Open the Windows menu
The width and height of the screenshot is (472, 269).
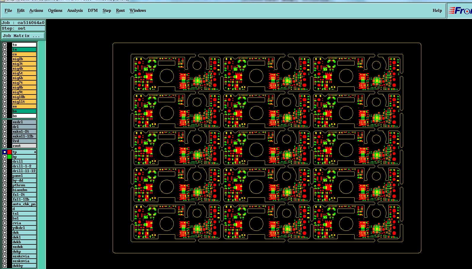pos(138,10)
